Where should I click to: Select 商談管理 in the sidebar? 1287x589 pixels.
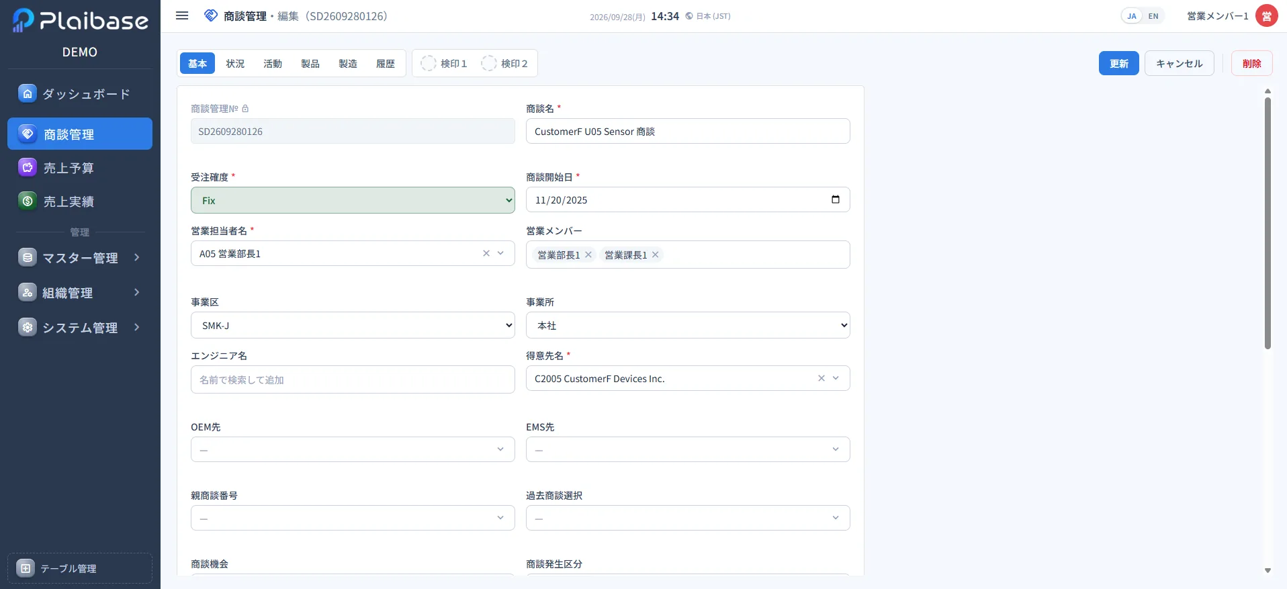click(80, 134)
